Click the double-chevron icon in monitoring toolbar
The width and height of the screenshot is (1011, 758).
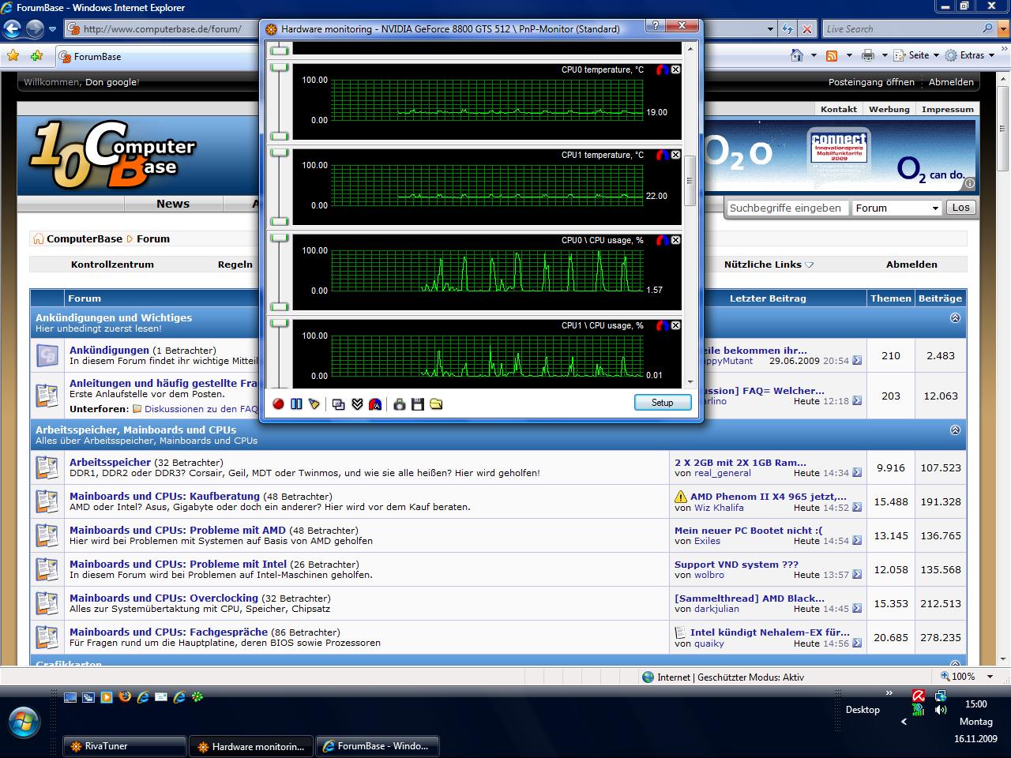tap(357, 404)
